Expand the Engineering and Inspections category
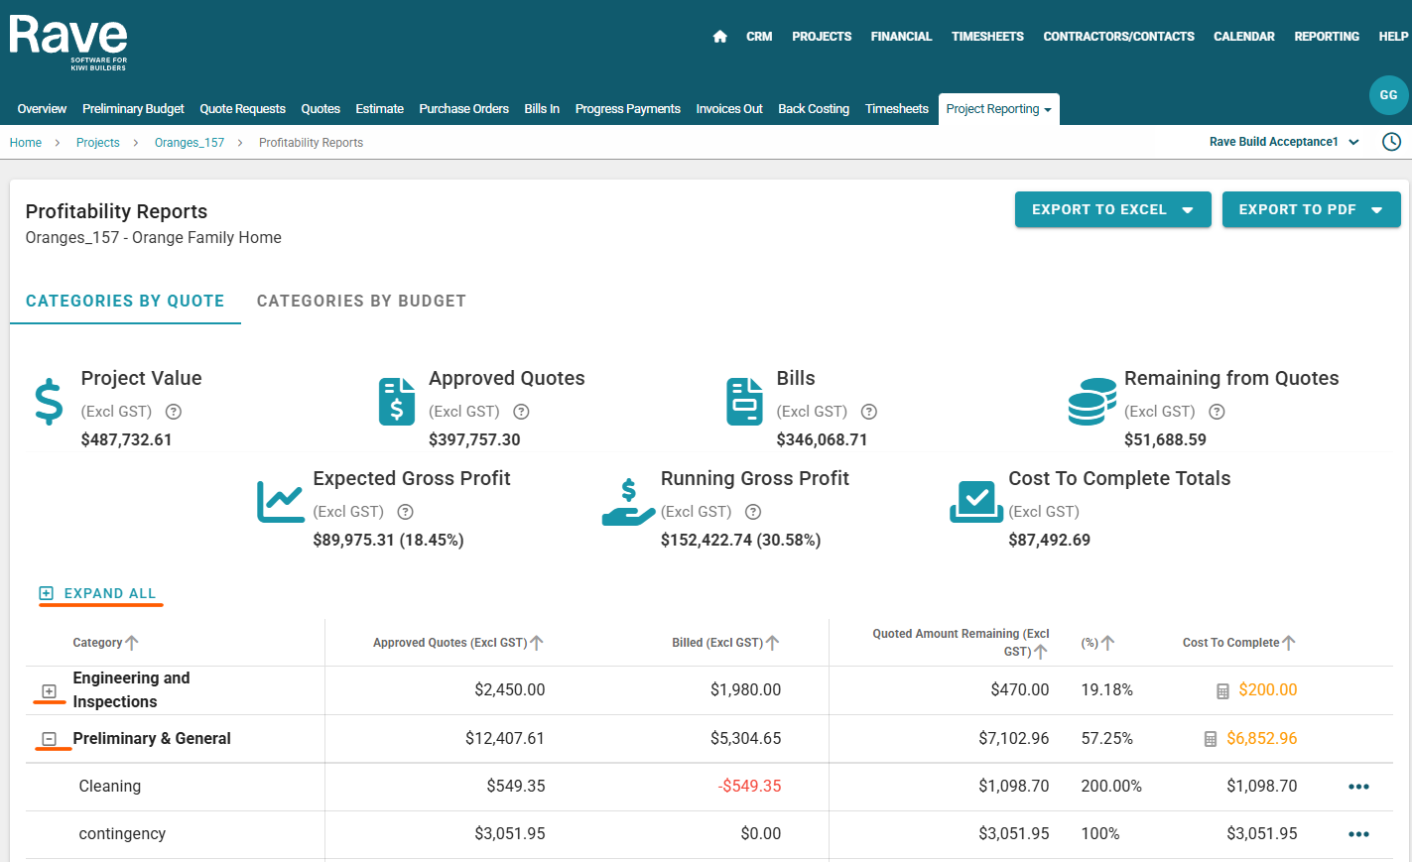The image size is (1412, 862). coord(49,691)
